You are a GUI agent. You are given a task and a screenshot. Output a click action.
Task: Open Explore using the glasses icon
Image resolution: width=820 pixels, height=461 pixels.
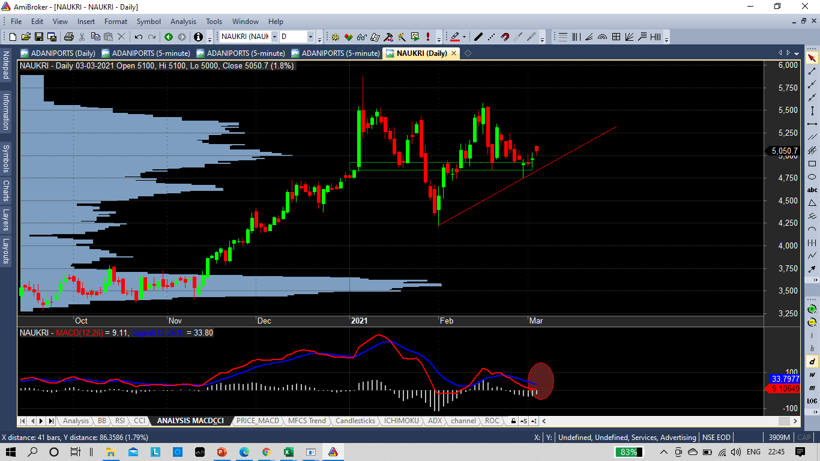(362, 37)
